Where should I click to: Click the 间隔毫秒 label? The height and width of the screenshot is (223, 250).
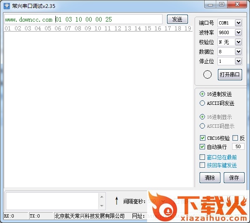[134, 201]
